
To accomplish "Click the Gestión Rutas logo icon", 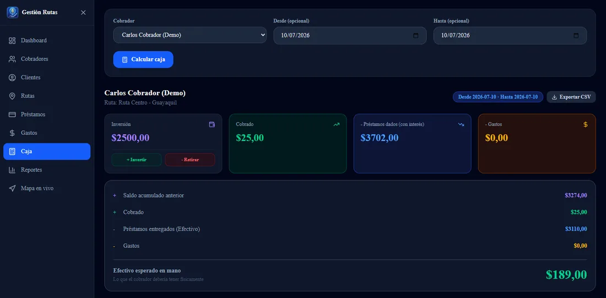I will pyautogui.click(x=12, y=12).
